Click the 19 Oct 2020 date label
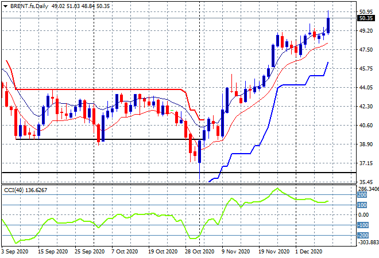Image resolution: width=379 pixels, height=258 pixels. (163, 252)
